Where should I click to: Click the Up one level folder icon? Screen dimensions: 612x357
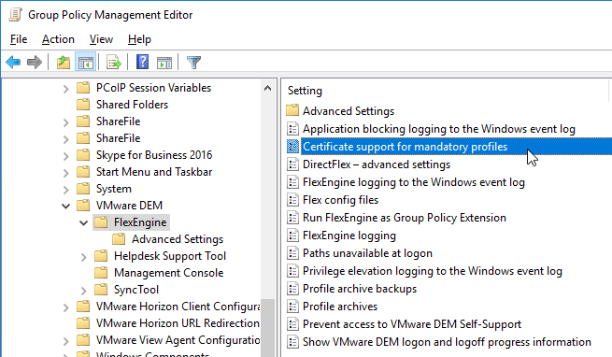tap(64, 62)
